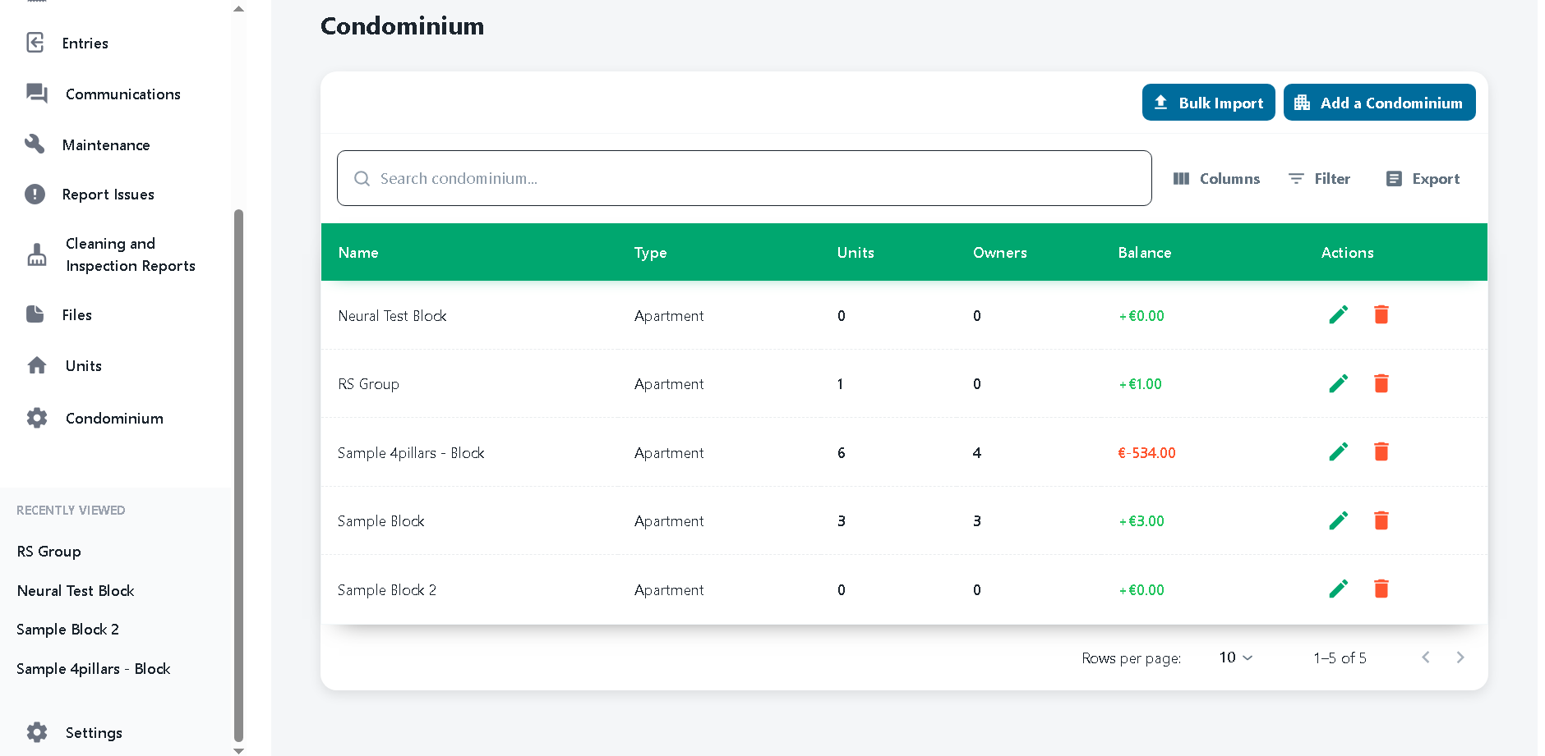
Task: Open the Columns visibility panel
Action: [x=1217, y=178]
